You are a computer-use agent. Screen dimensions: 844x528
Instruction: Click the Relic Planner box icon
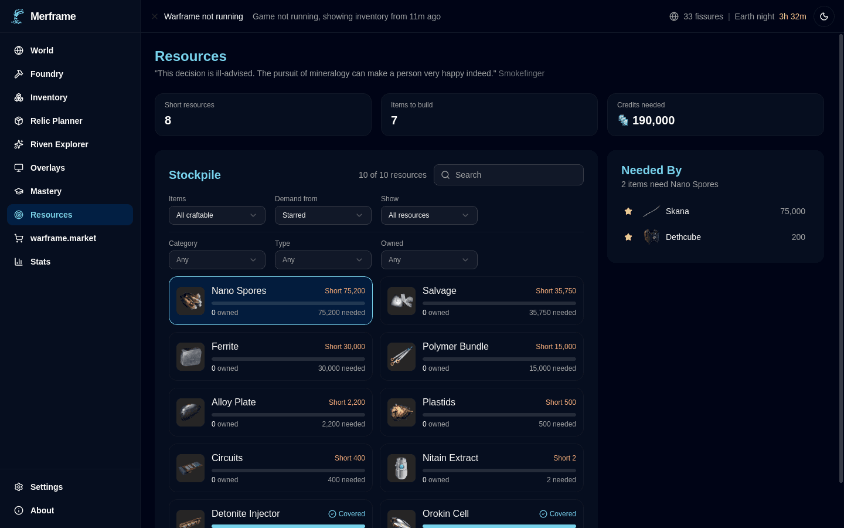[19, 121]
